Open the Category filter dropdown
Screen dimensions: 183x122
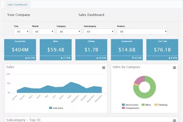[x=69, y=31]
